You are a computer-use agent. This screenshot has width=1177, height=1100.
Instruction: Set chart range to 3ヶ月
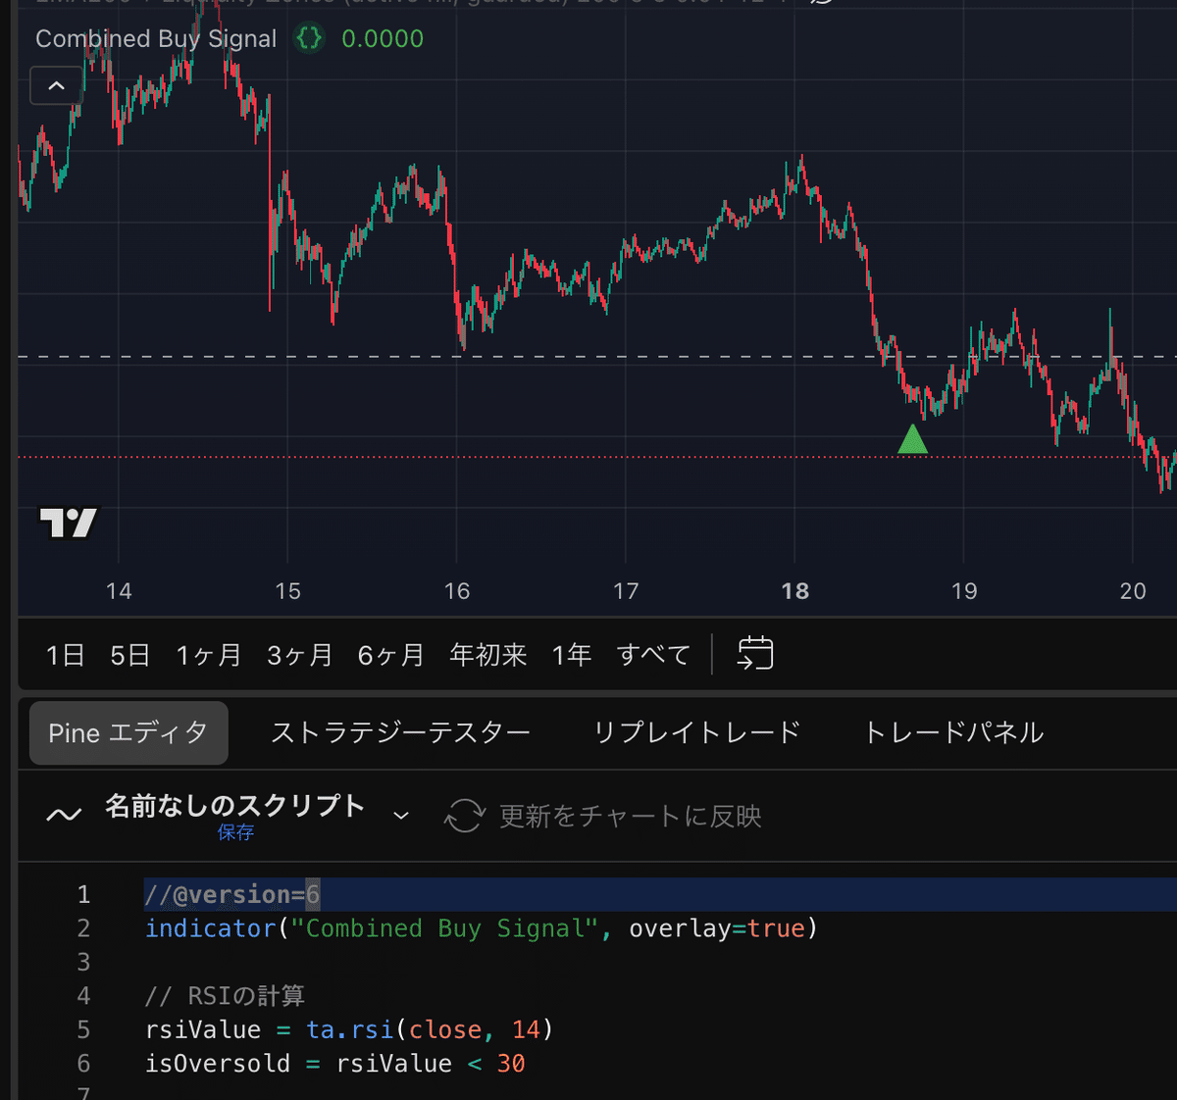[300, 655]
